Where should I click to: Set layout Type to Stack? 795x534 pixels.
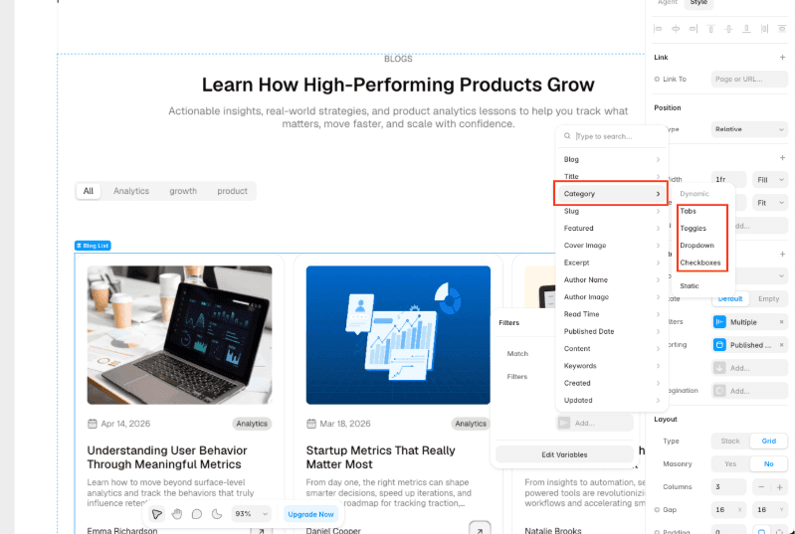point(730,441)
